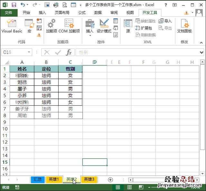Image resolution: width=206 pixels, height=191 pixels.
Task: Switch to the 公式 ribbon tab
Action: point(82,13)
